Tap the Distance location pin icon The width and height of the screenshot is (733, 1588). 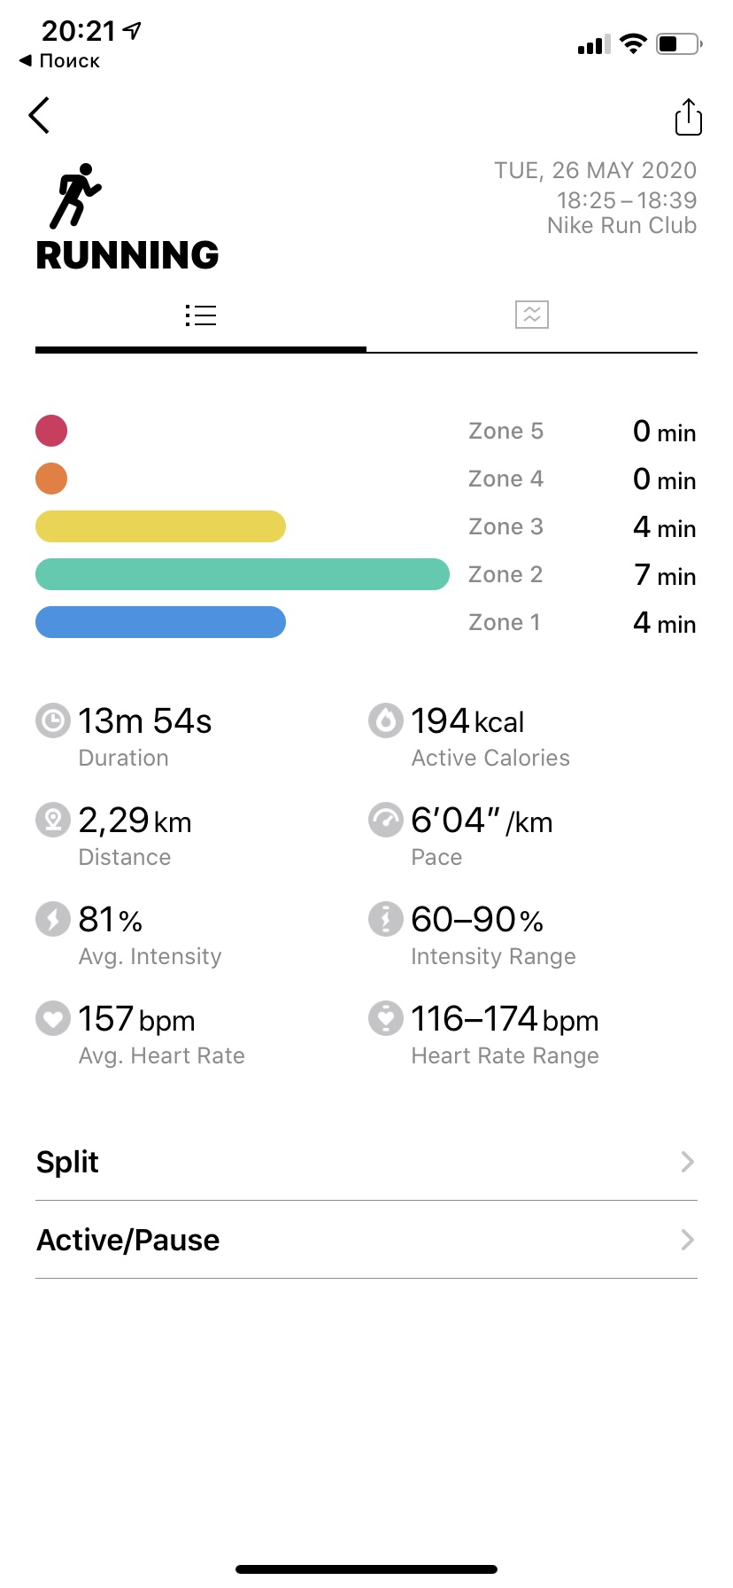53,820
